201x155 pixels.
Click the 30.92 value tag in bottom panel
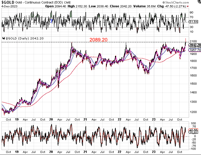click(194, 133)
